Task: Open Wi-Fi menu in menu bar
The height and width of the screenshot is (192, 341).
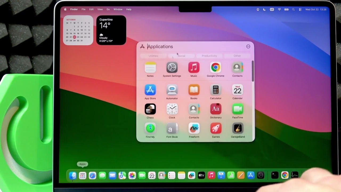Action: click(x=279, y=9)
